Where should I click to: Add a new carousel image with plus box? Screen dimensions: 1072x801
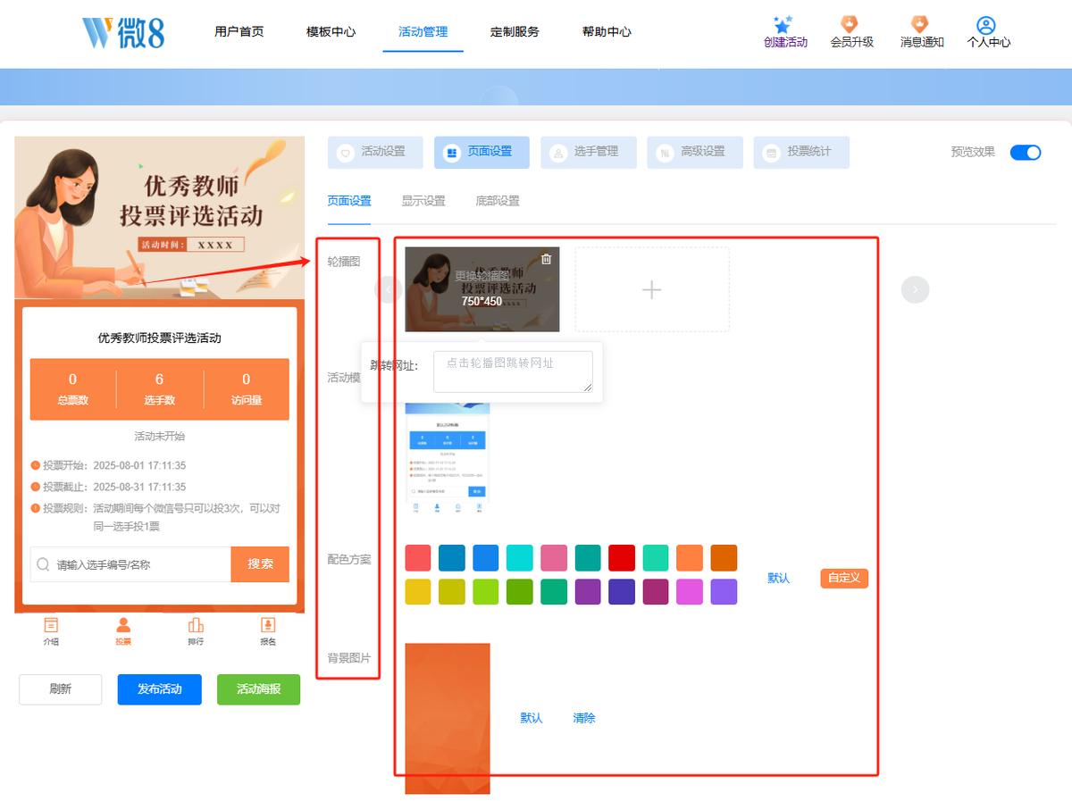tap(652, 289)
